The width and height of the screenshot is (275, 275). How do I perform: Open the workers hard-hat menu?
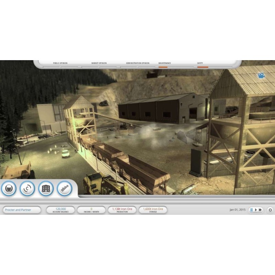9,188
